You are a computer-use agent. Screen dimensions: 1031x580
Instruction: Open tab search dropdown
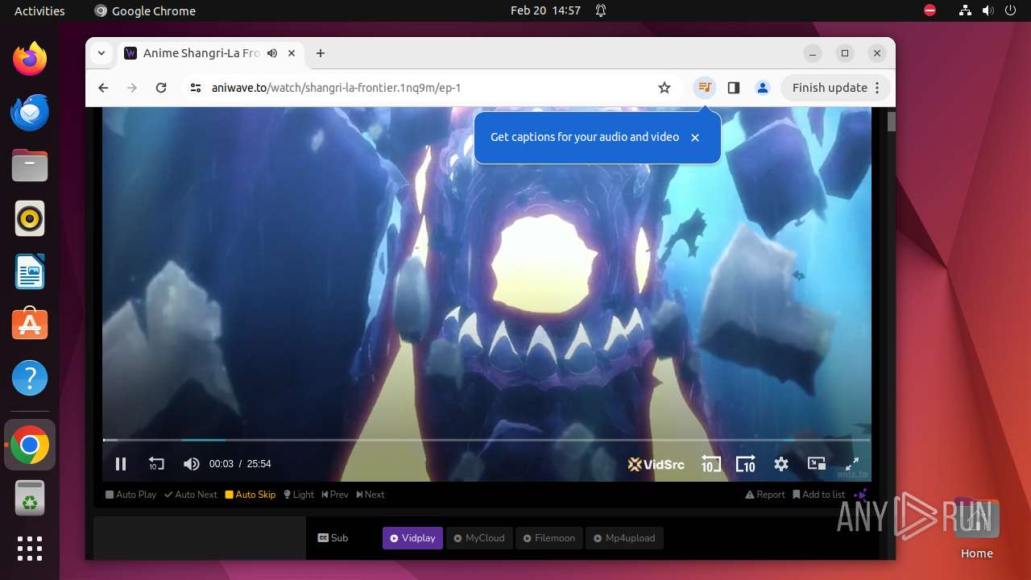(x=101, y=53)
